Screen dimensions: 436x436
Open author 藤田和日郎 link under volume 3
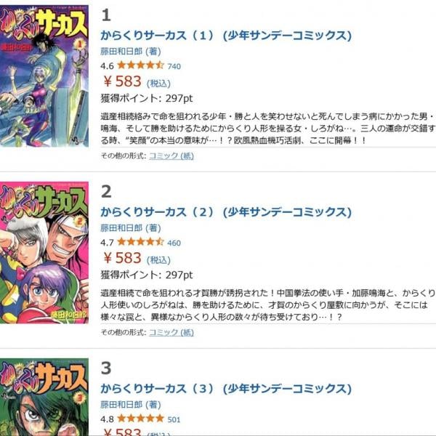[121, 405]
